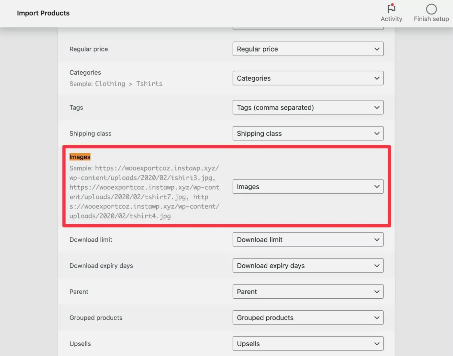Open the Upsells mapping dropdown

[x=308, y=344]
